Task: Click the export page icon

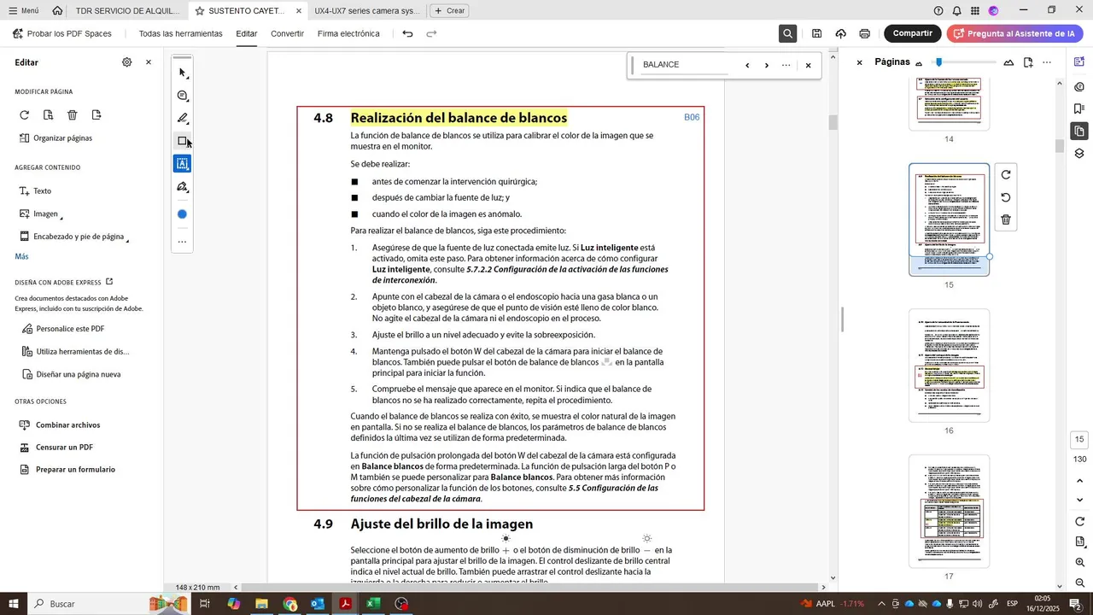Action: (96, 115)
